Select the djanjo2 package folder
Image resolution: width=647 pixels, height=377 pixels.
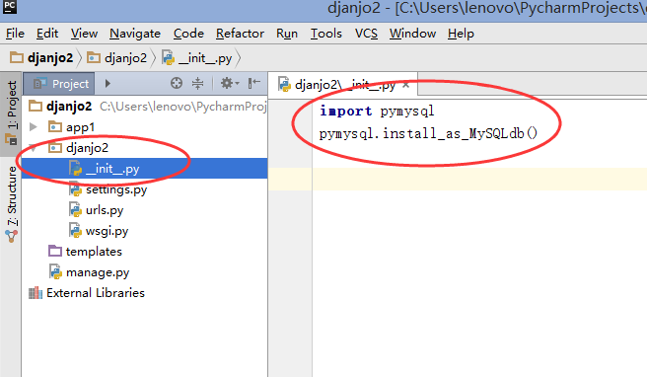(87, 148)
